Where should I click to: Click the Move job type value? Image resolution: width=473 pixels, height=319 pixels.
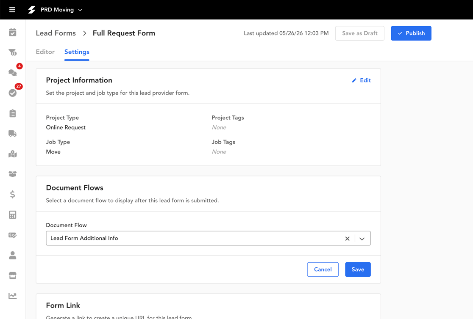pos(53,152)
